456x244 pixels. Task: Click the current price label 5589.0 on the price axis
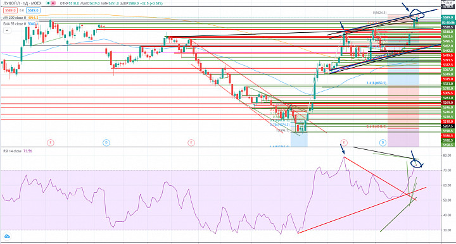[448, 18]
